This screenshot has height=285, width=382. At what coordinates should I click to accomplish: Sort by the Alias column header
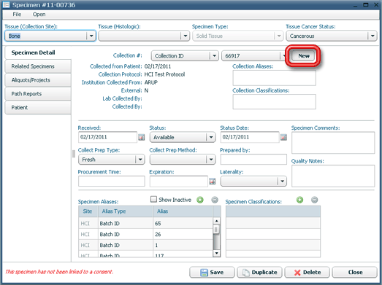coord(183,211)
